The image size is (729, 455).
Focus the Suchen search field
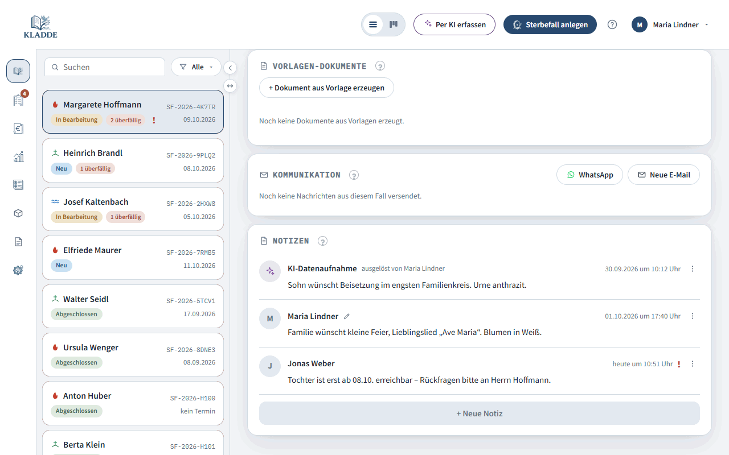tap(105, 67)
